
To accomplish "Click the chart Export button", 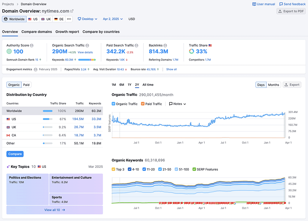I will coord(292,85).
